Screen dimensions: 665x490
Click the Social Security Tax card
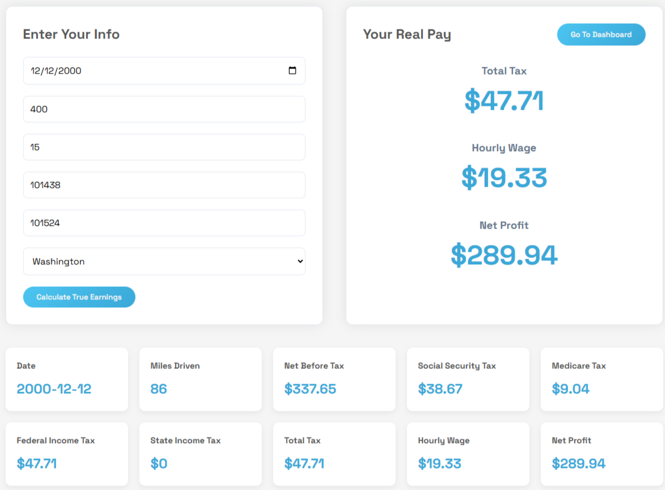tap(468, 379)
